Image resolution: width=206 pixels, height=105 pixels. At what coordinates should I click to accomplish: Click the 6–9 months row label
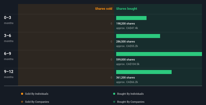9,56
